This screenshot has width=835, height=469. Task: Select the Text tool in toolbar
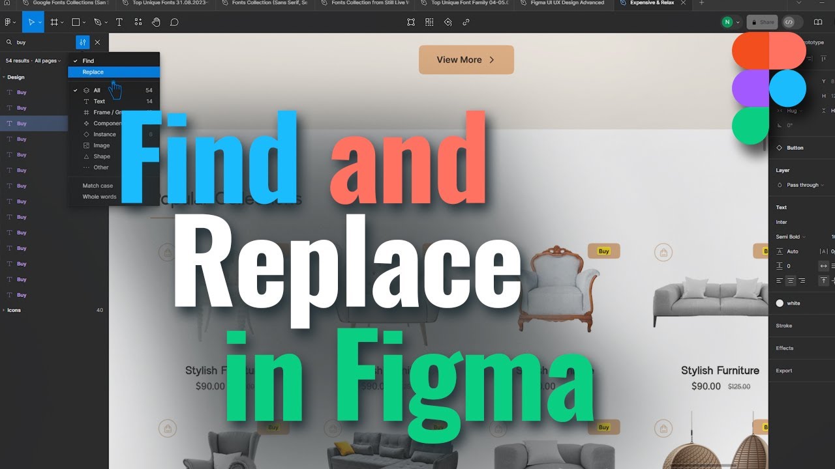119,22
